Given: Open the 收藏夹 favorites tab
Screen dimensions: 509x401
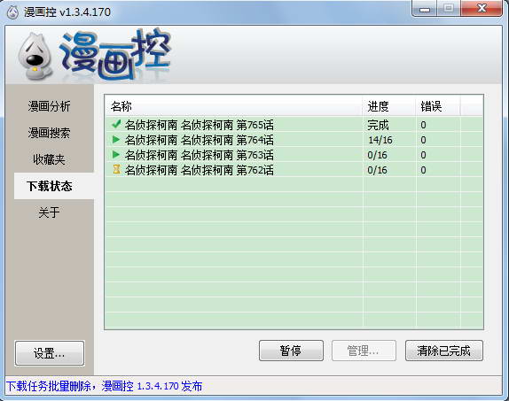Looking at the screenshot, I should (49, 159).
